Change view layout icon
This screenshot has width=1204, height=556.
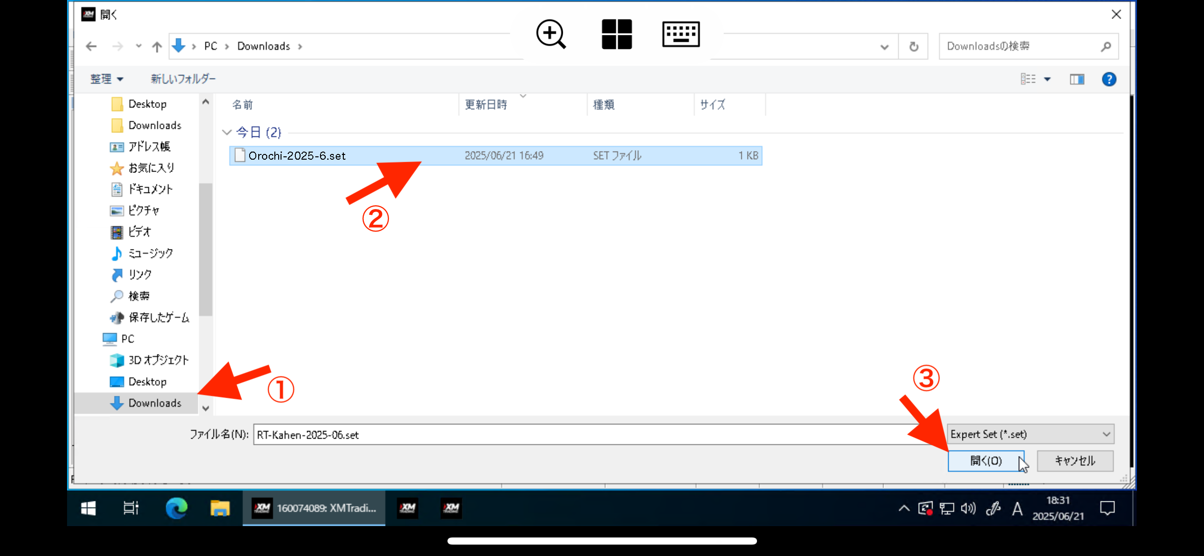[1028, 79]
